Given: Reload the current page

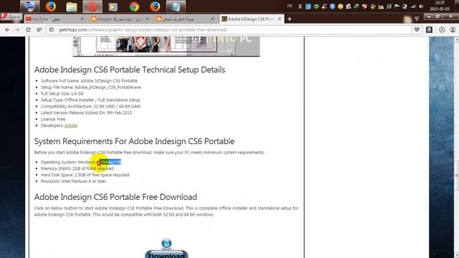Looking at the screenshot, I should pyautogui.click(x=29, y=30).
